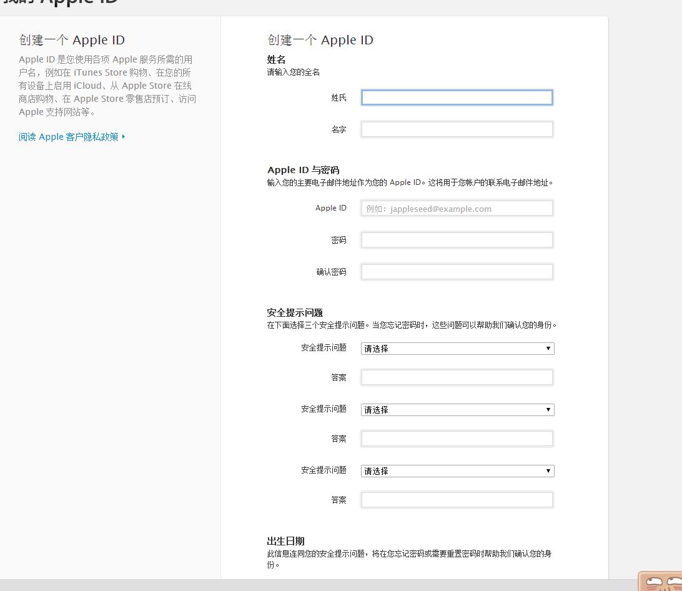This screenshot has height=591, width=682.
Task: Click the 创建一个 Apple ID heading in the left sidebar
Action: pyautogui.click(x=72, y=40)
